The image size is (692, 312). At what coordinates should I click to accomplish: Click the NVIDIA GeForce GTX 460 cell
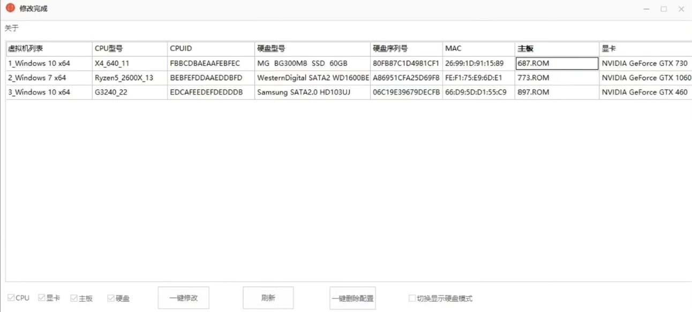point(645,92)
